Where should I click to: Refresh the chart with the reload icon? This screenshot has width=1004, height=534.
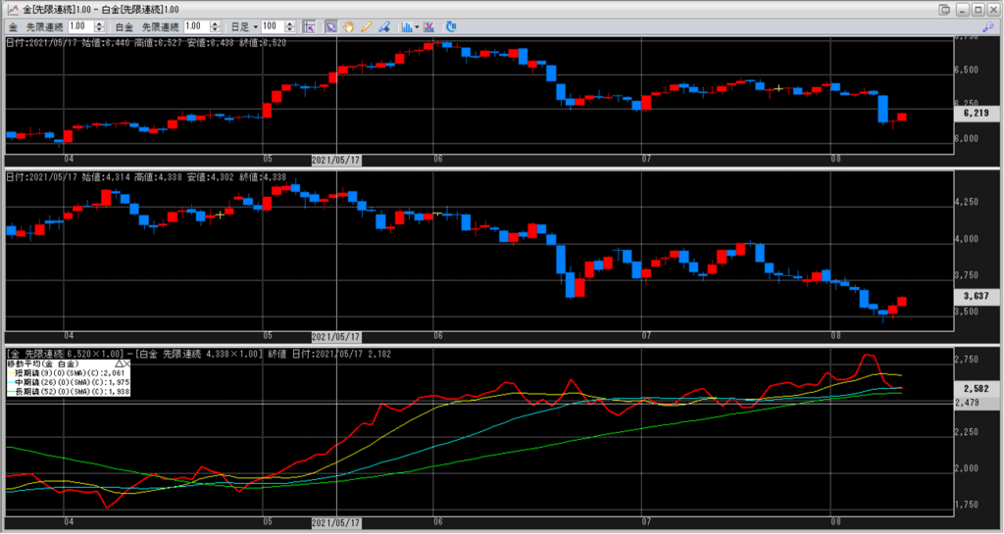451,25
